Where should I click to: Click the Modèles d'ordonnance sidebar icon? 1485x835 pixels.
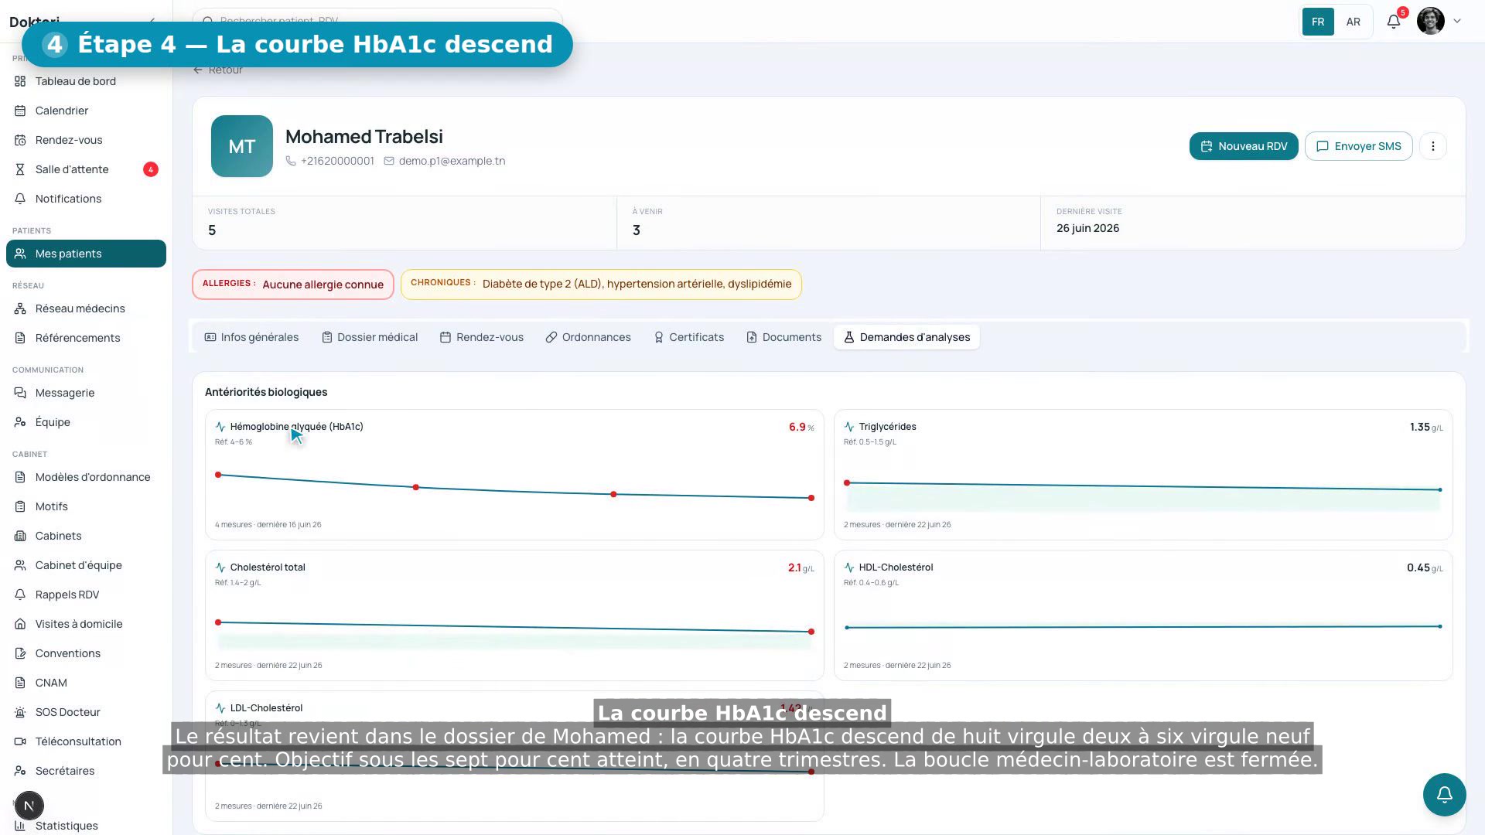click(x=20, y=477)
